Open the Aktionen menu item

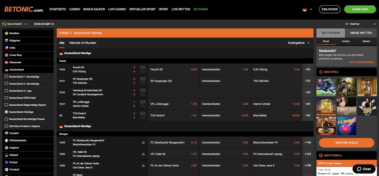point(201,9)
